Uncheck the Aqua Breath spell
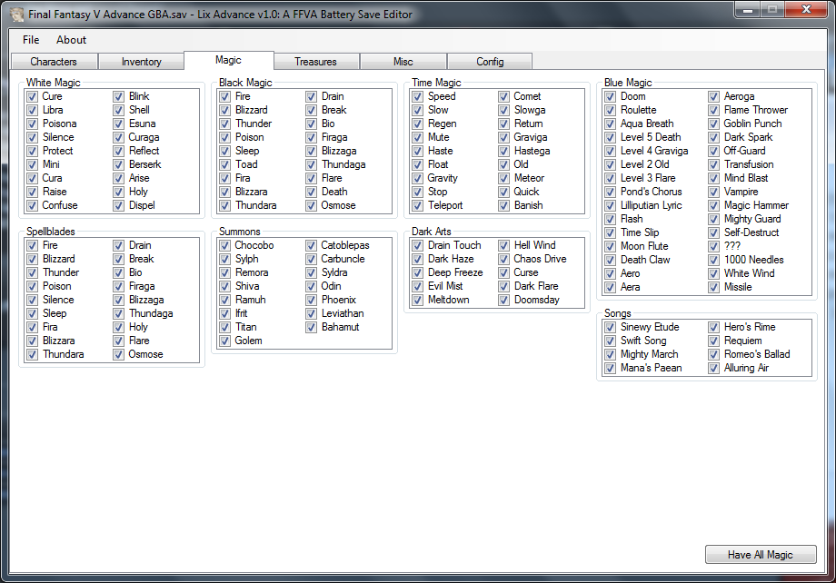The width and height of the screenshot is (836, 583). coord(611,124)
